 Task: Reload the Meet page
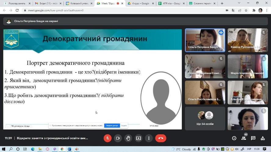tap(17, 10)
